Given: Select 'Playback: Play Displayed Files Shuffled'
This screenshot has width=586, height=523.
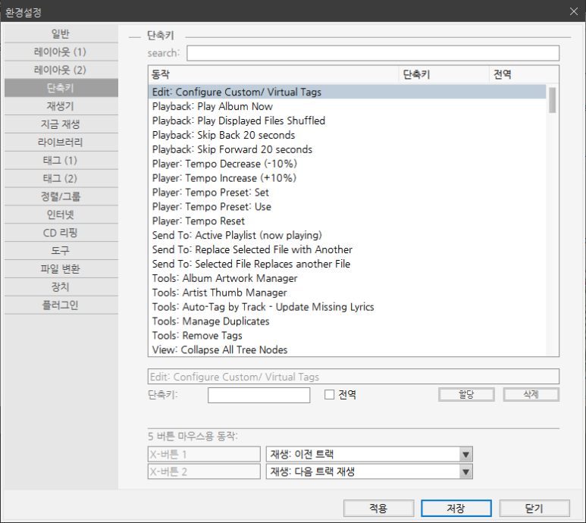Looking at the screenshot, I should (347, 121).
